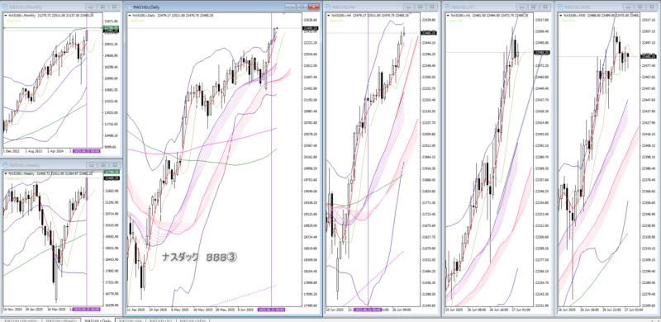Screen dimensions: 661x322
Task: Click the green price level tag on Monthly chart
Action: (111, 28)
